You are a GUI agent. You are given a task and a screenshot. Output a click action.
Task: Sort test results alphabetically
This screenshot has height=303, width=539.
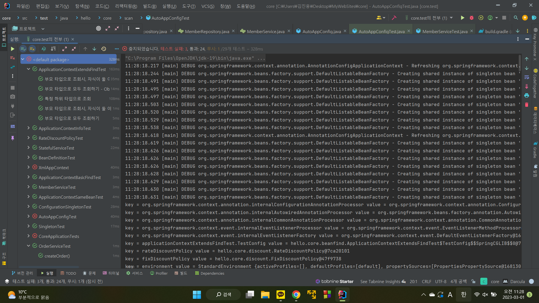click(44, 49)
